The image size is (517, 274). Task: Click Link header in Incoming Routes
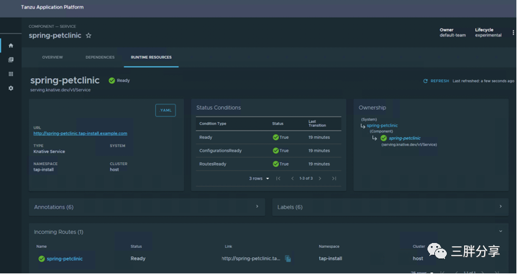tap(229, 246)
